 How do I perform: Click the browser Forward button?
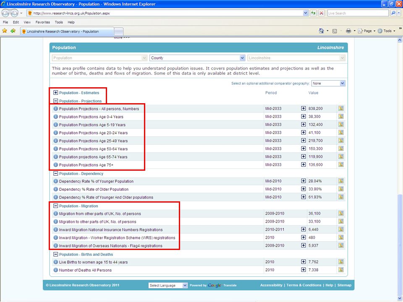click(14, 13)
